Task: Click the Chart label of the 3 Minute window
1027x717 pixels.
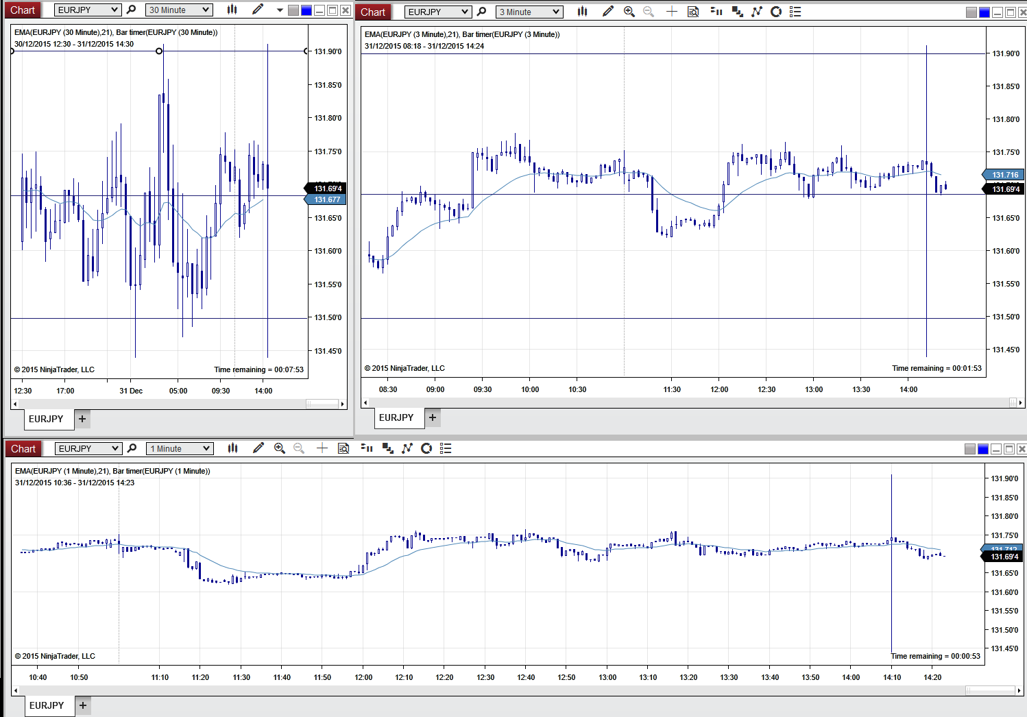Action: (x=373, y=12)
